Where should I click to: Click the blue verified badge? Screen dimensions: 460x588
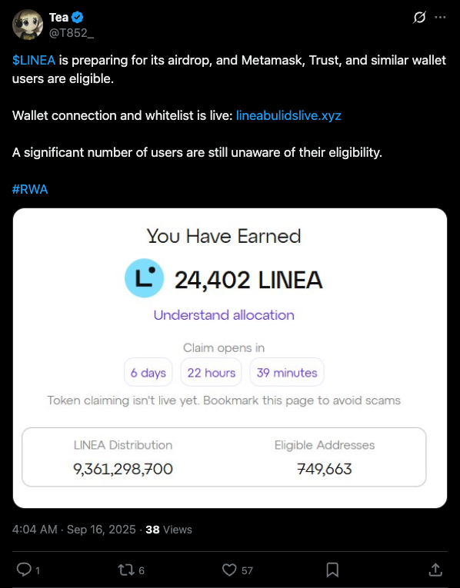pos(77,17)
